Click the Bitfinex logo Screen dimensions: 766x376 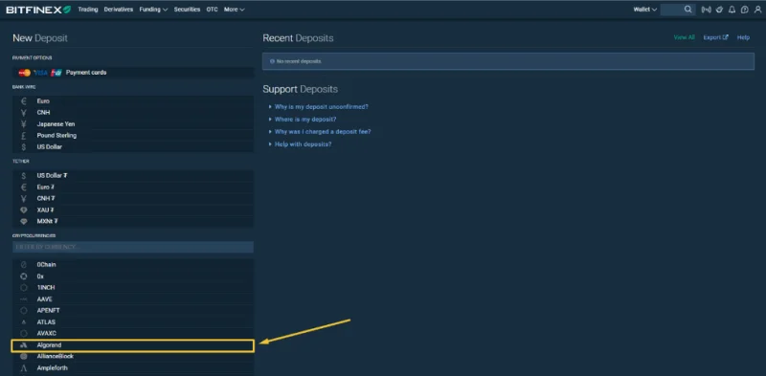click(38, 10)
